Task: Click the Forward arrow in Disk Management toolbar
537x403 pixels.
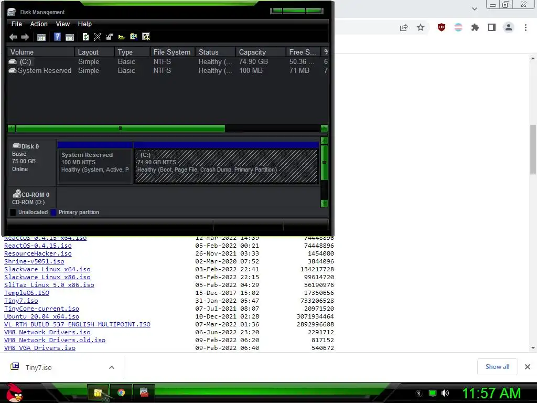Action: (x=25, y=37)
